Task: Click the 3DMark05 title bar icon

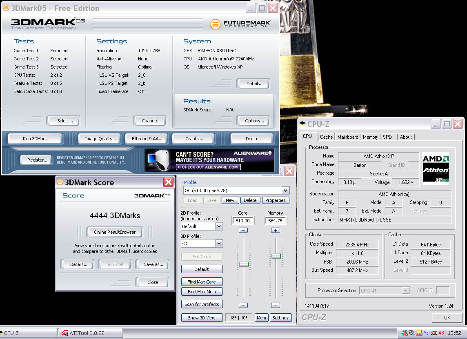Action: (6, 8)
